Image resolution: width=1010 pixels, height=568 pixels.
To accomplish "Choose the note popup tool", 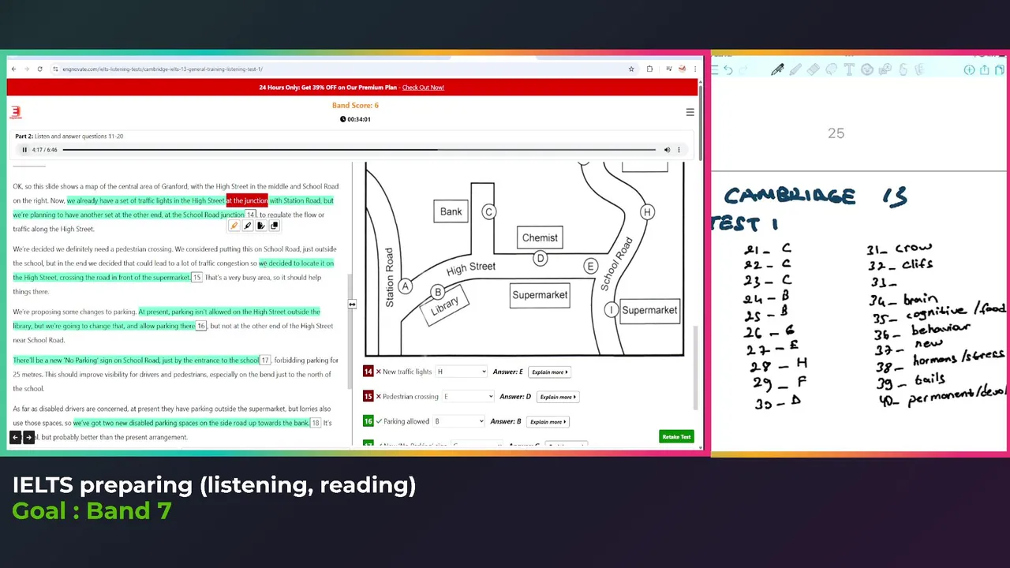I will pyautogui.click(x=261, y=226).
